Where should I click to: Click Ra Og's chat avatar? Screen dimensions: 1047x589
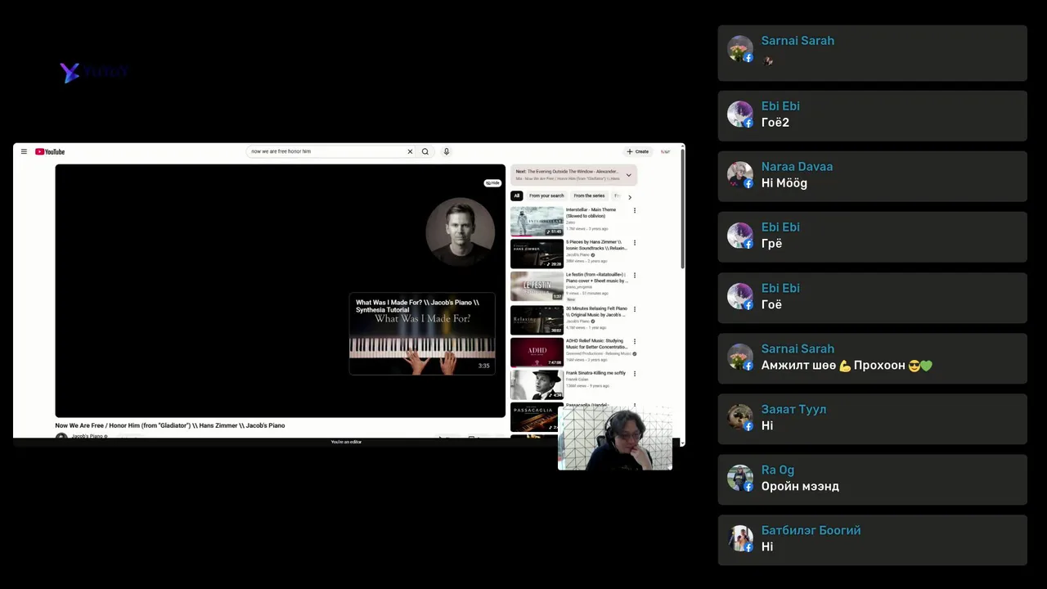[740, 478]
